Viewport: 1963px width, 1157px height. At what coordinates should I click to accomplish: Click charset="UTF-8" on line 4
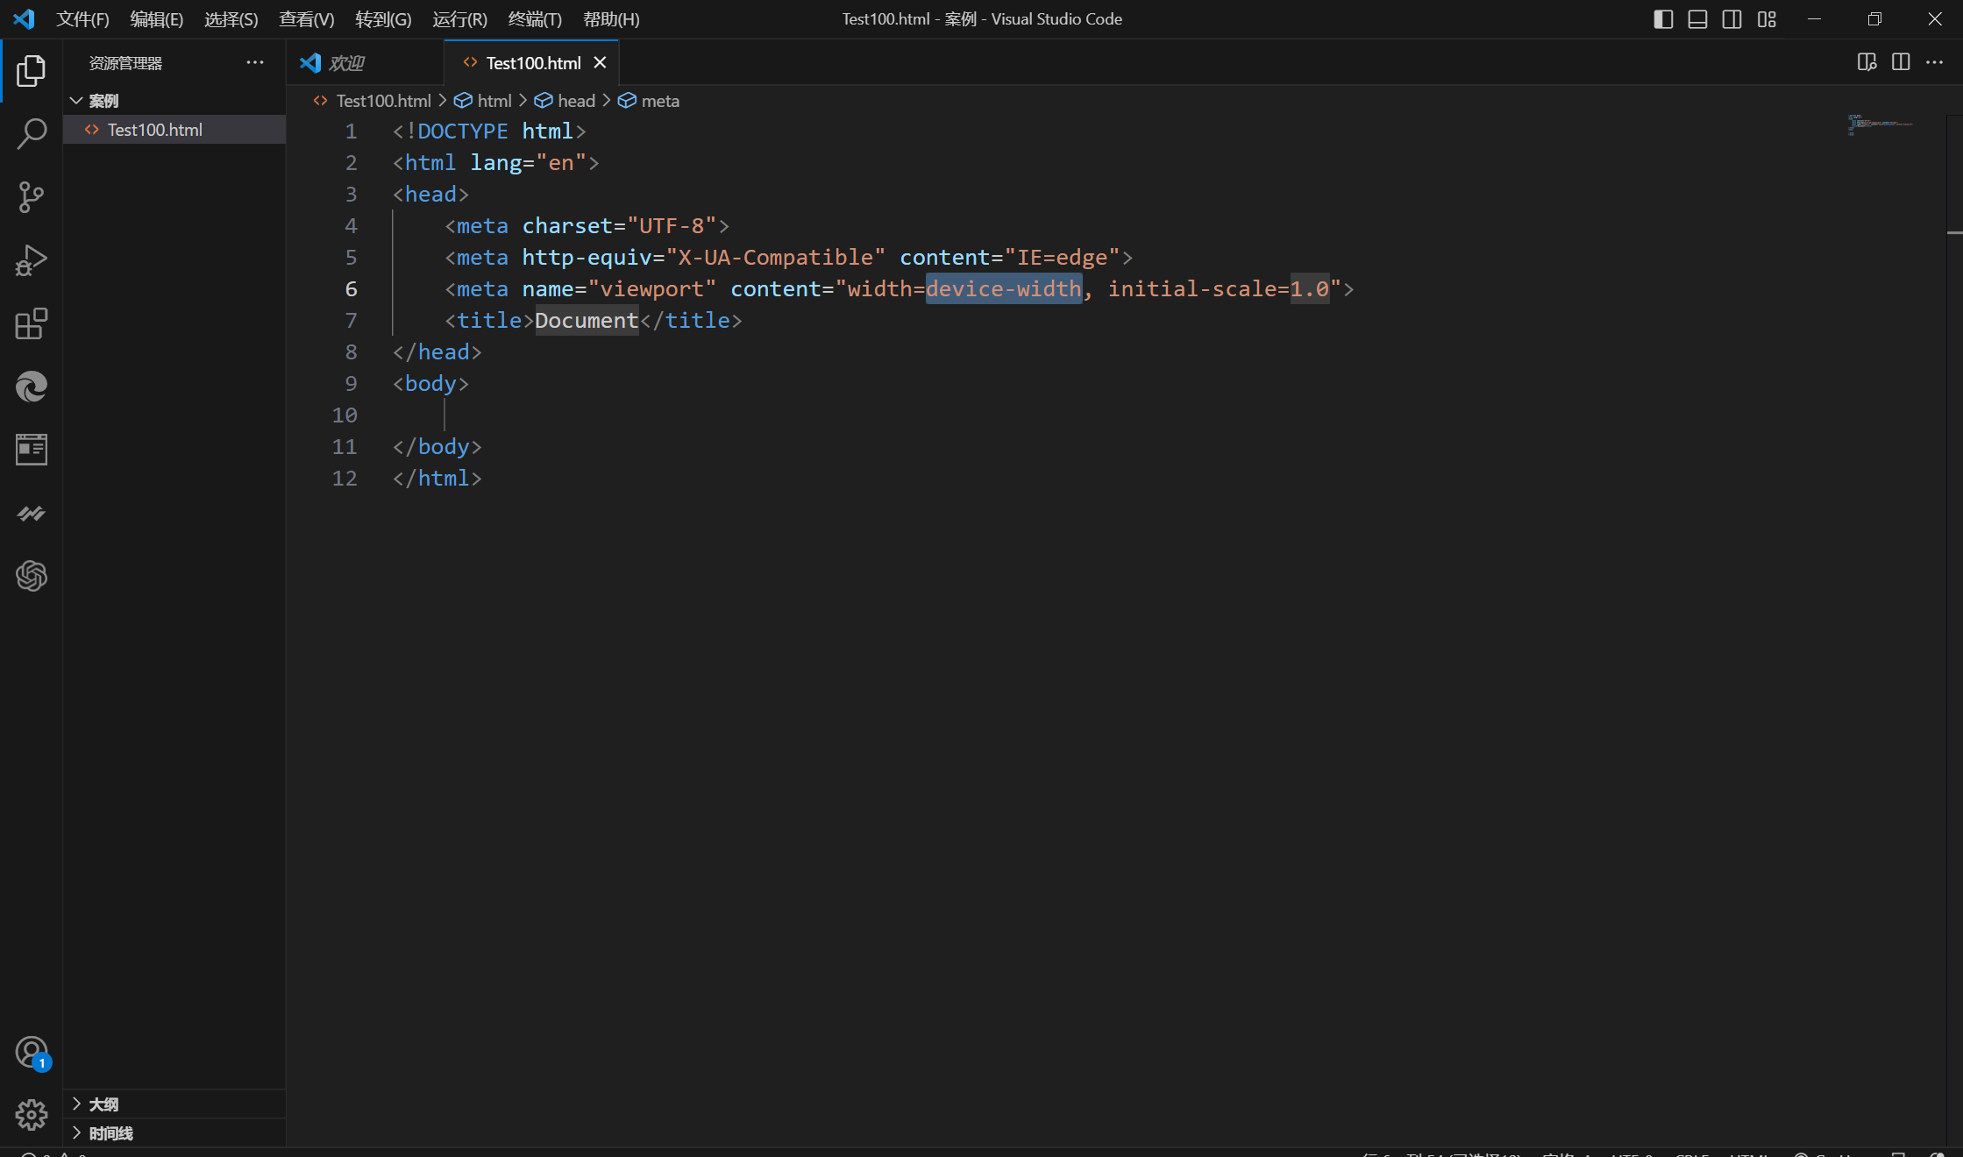[x=620, y=225]
